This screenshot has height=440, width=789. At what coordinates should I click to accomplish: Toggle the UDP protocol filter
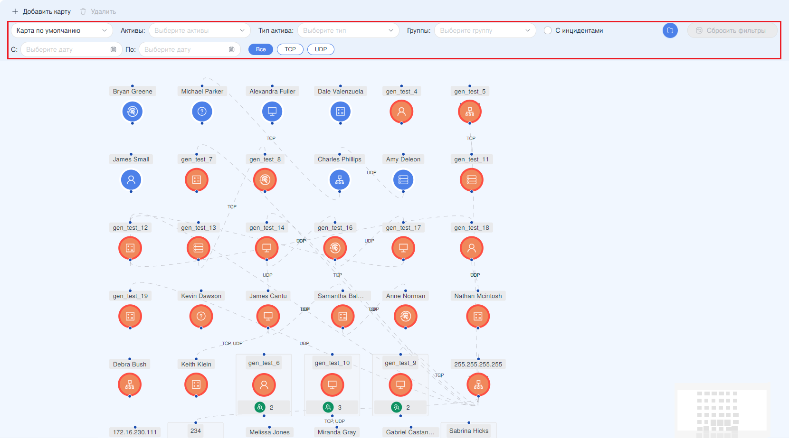(321, 49)
